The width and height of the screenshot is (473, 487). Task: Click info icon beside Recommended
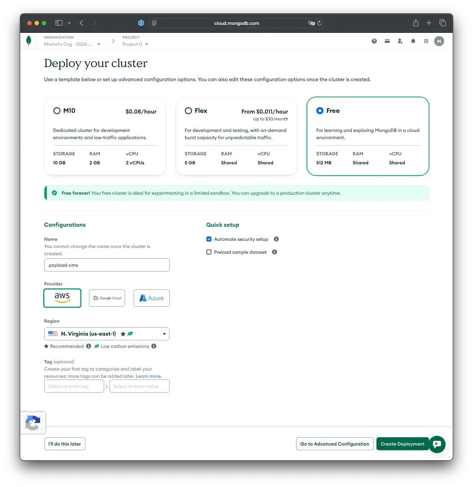point(89,346)
